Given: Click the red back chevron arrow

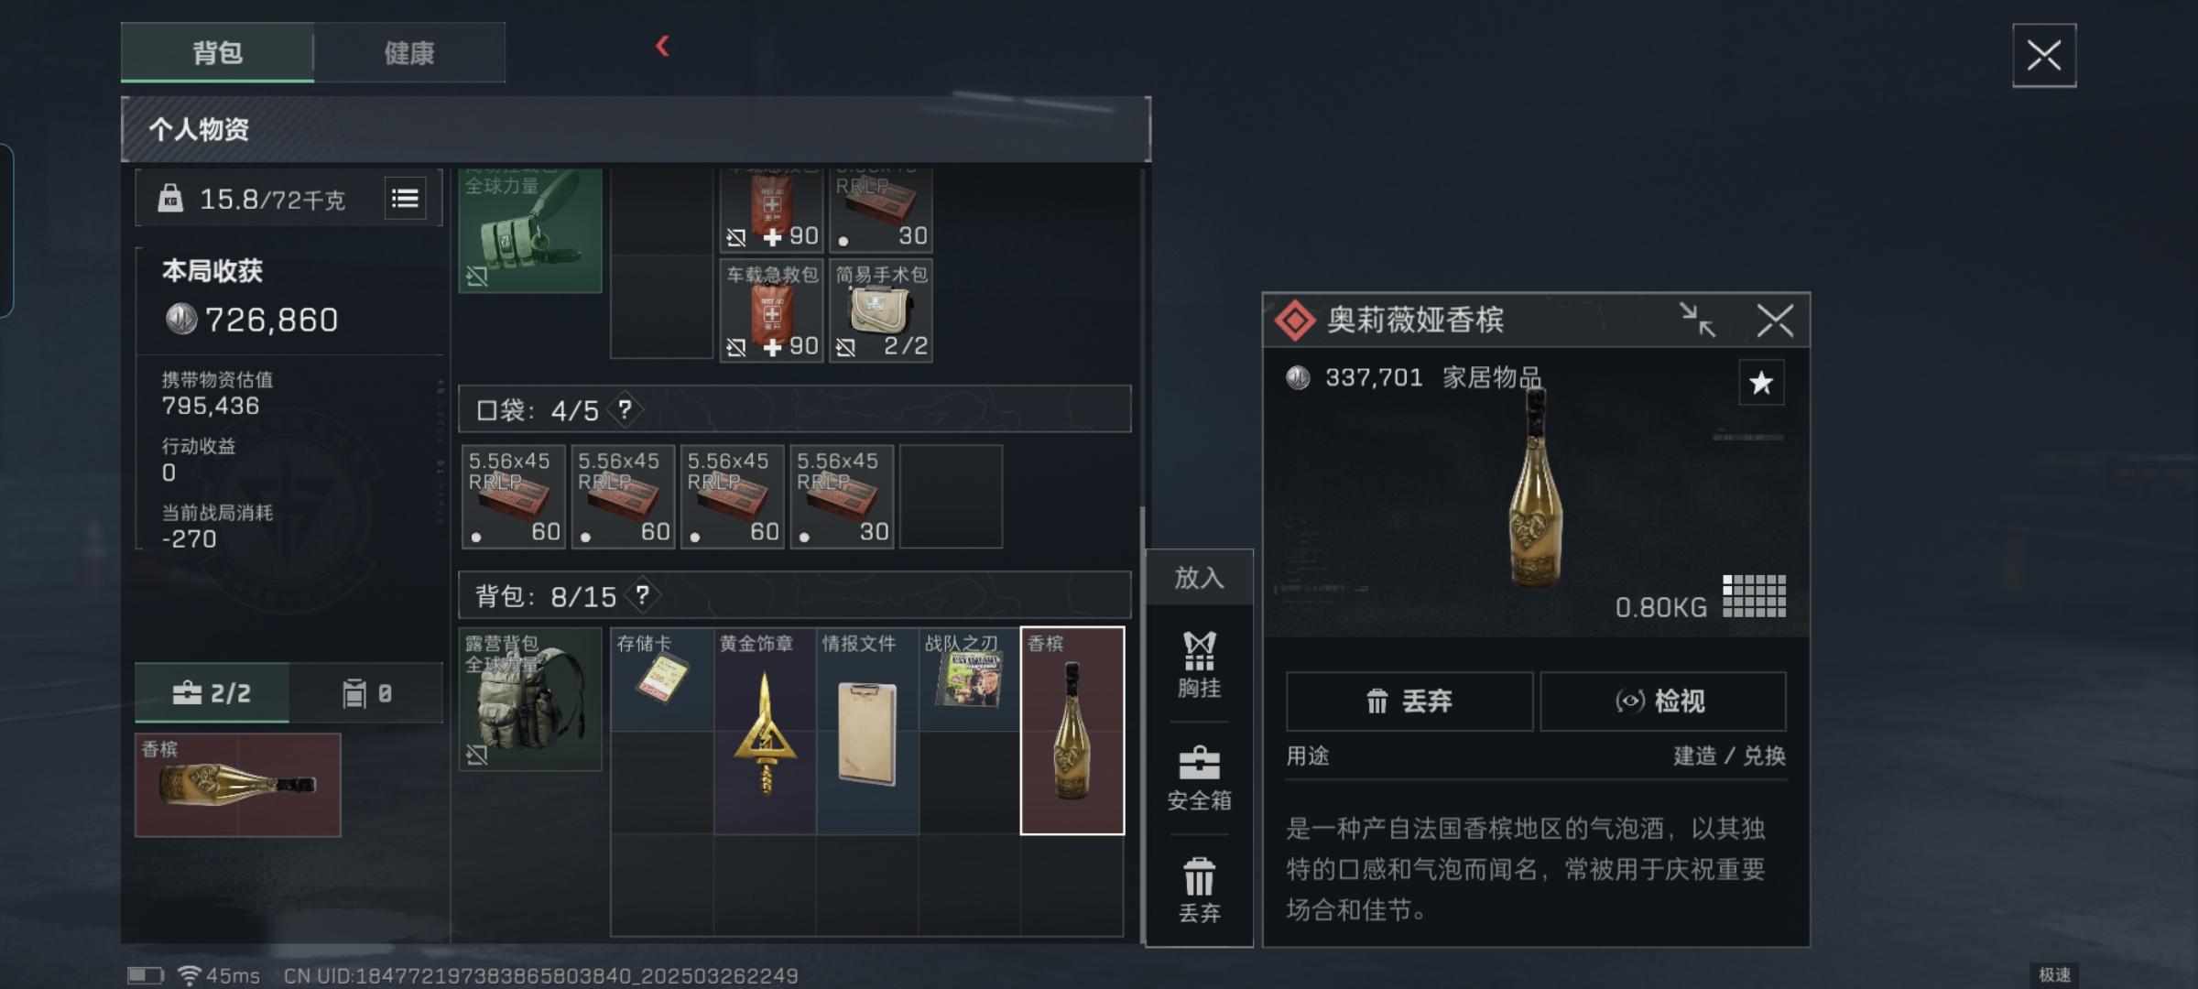Looking at the screenshot, I should point(663,46).
